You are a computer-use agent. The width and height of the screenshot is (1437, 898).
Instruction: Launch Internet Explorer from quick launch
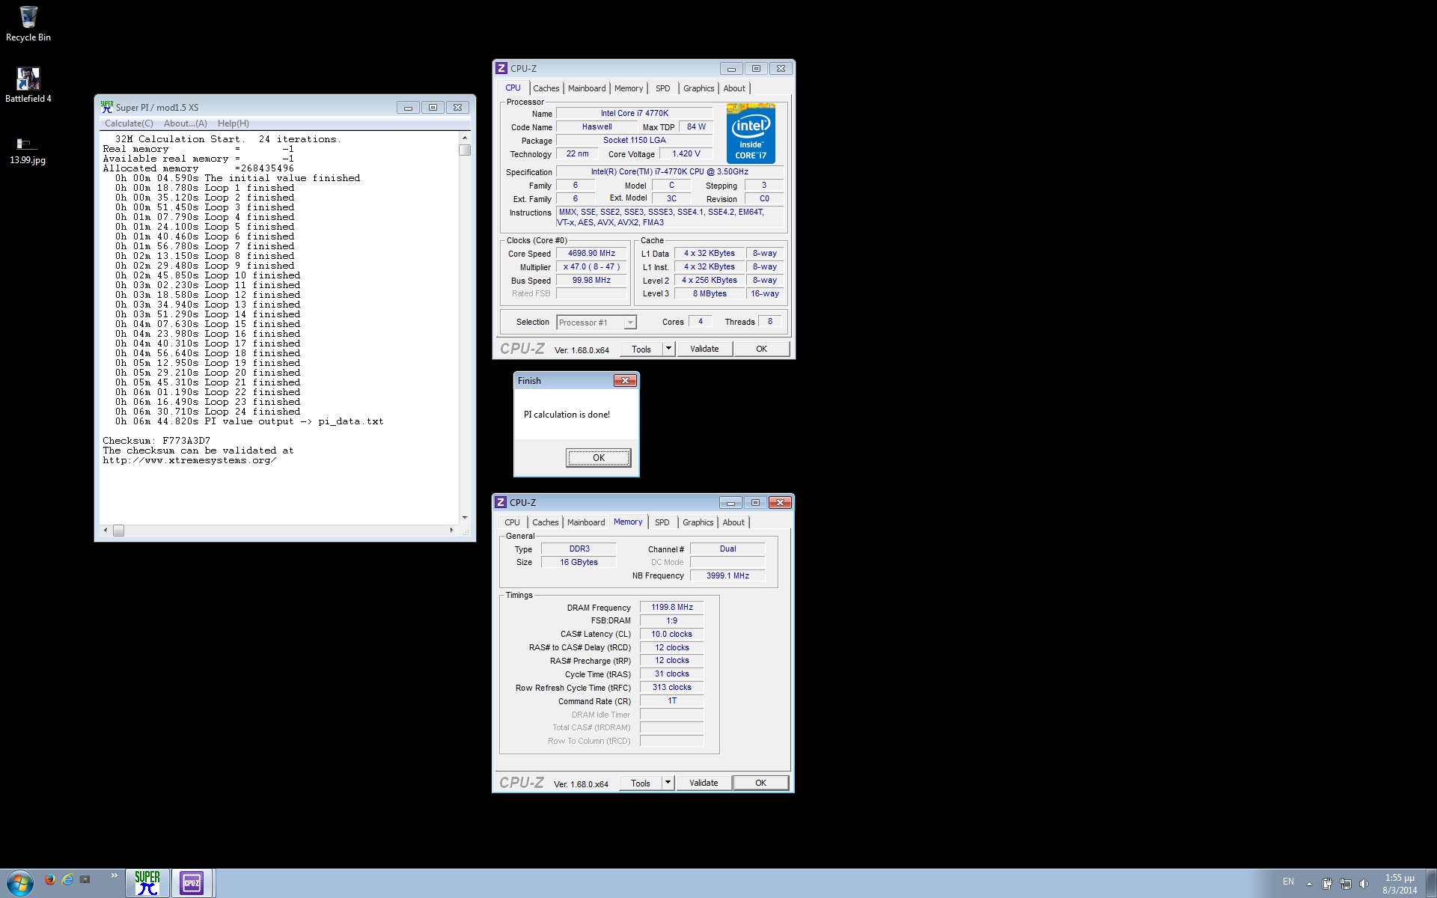coord(67,879)
